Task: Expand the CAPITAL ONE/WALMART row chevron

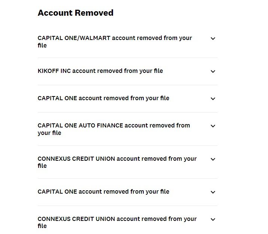Action: 213,39
